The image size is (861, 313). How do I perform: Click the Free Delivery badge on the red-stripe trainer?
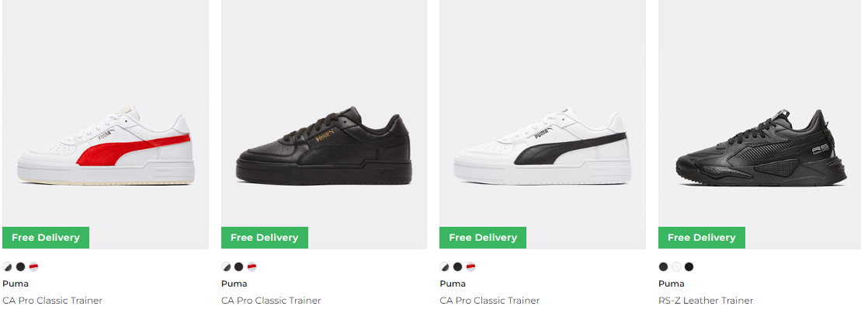(x=46, y=238)
